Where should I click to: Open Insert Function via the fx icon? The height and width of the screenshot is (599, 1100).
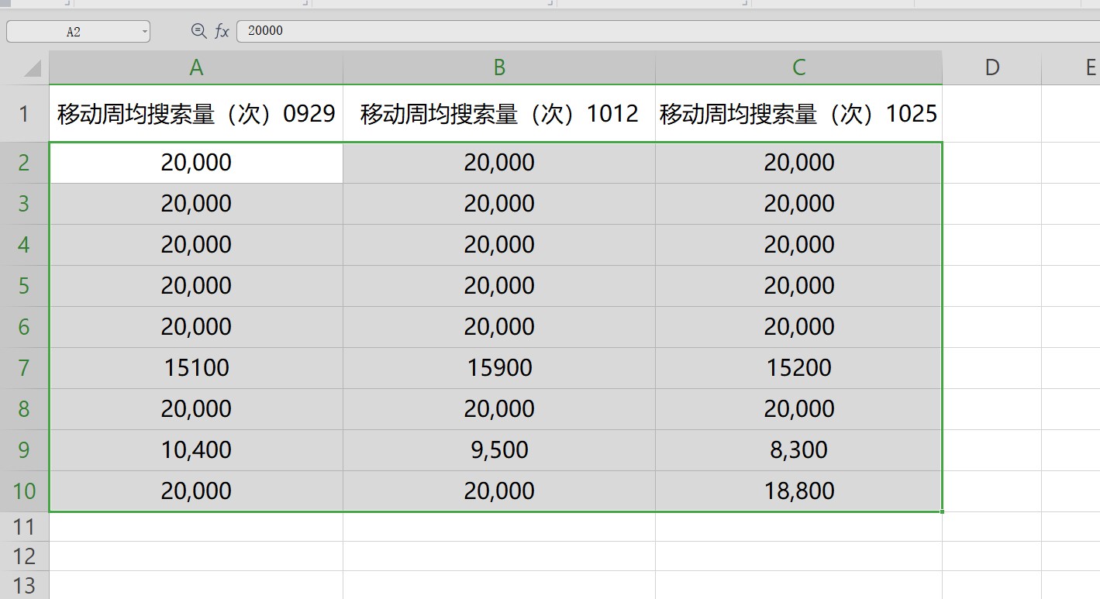[x=222, y=31]
